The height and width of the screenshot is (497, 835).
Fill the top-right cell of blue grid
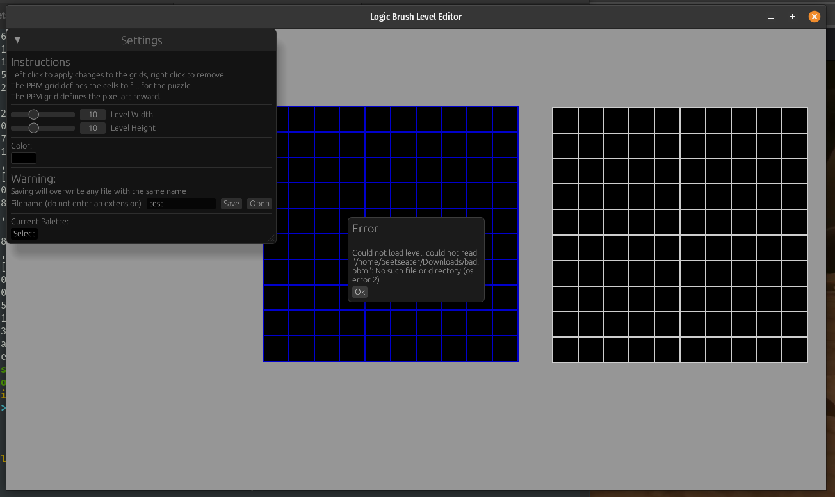point(505,119)
